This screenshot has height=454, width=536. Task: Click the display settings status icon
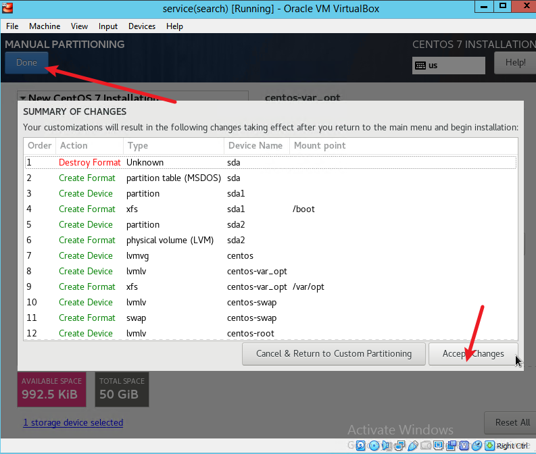438,445
